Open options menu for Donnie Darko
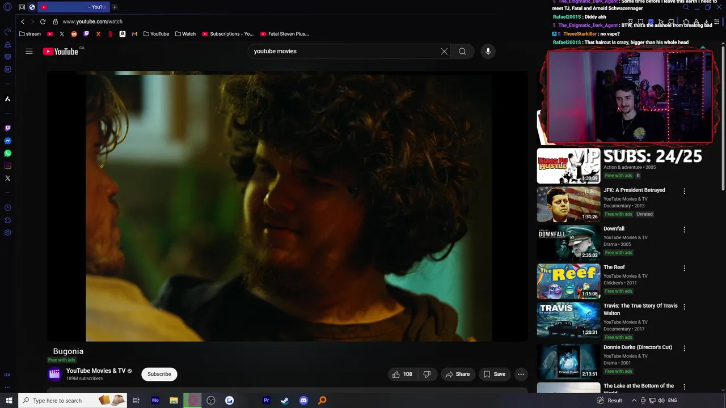Image resolution: width=726 pixels, height=408 pixels. 684,348
